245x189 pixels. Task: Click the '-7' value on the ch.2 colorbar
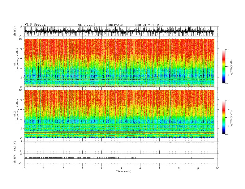click(228, 134)
